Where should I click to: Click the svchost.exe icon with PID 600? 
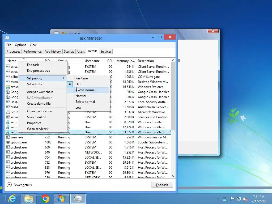[8, 147]
